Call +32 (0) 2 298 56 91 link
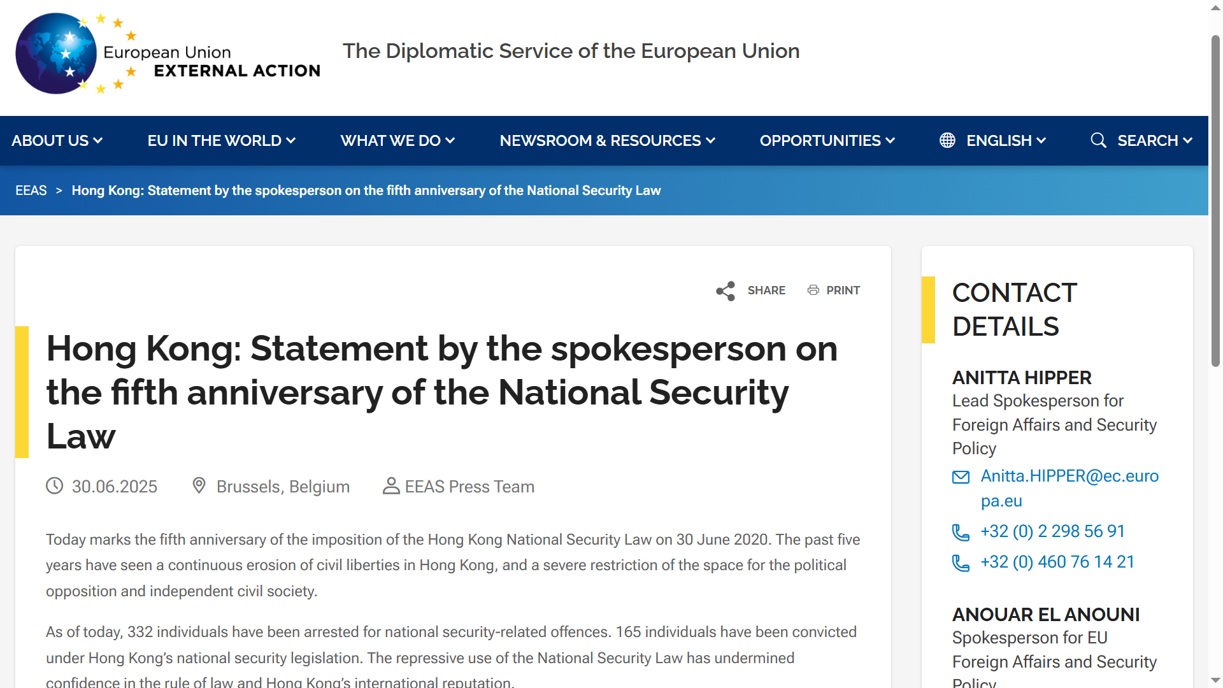 pyautogui.click(x=1053, y=531)
